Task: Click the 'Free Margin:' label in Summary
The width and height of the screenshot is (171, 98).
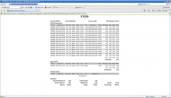Action: (x=108, y=85)
